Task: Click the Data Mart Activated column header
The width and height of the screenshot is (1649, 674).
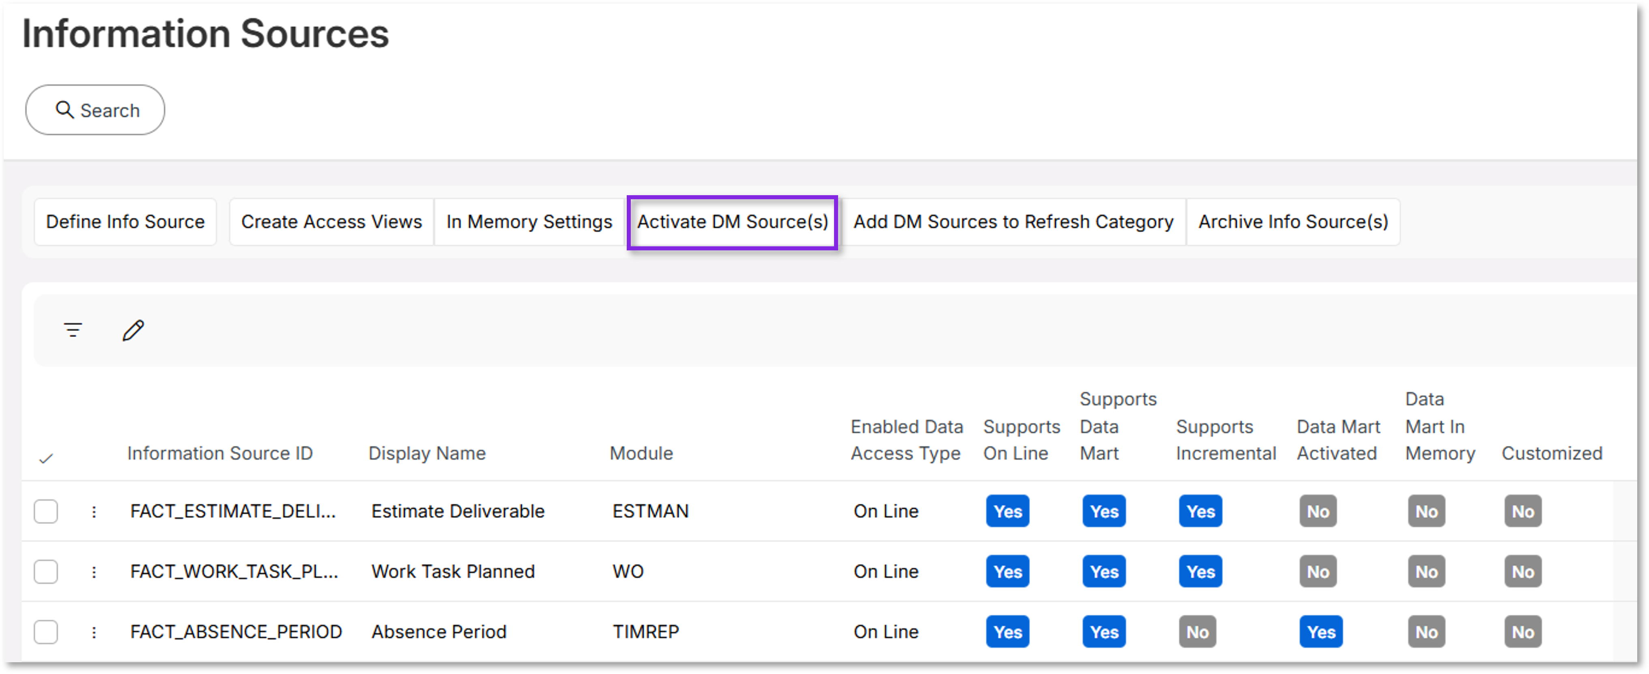Action: tap(1338, 440)
